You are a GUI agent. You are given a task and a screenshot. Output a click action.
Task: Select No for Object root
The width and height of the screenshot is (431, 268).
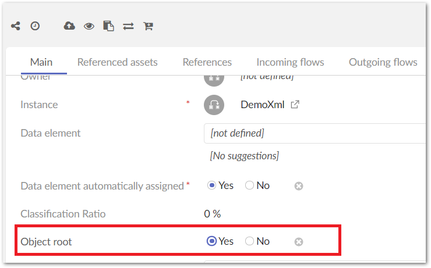click(x=250, y=241)
